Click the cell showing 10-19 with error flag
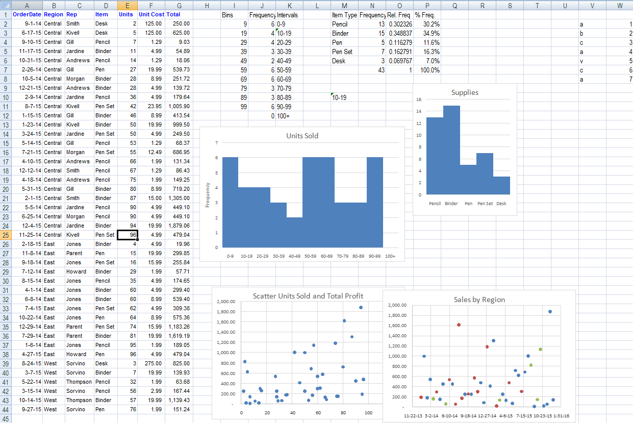Screen dimensions: 633x423 tap(339, 97)
